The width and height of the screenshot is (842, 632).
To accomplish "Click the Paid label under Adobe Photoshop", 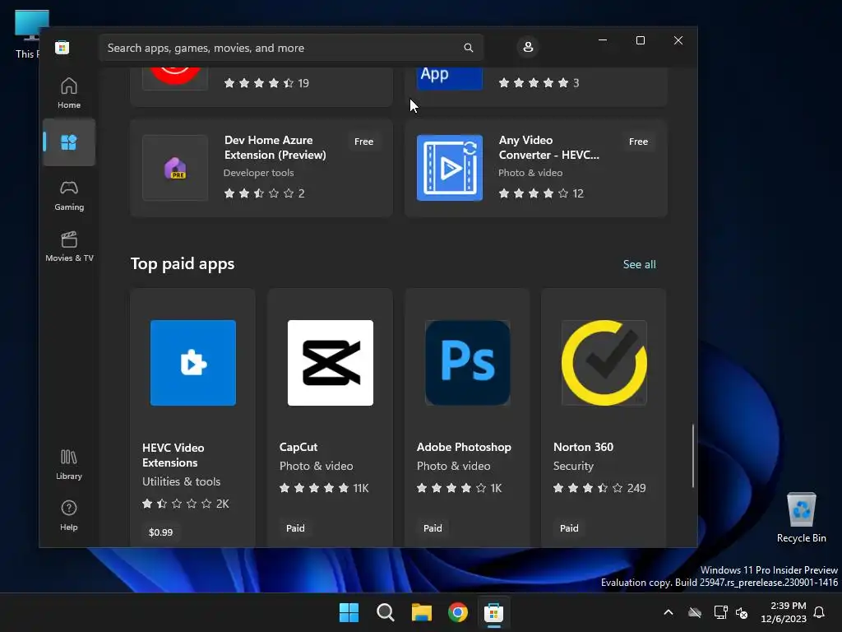I will tap(433, 528).
